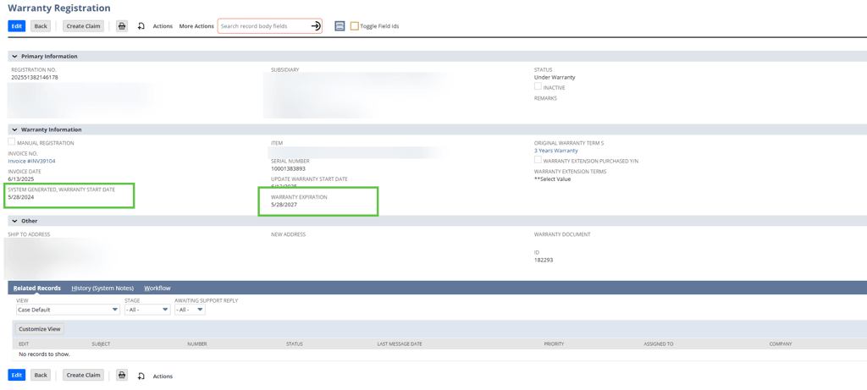Click the bottom print icon
The image size is (867, 390).
122,375
